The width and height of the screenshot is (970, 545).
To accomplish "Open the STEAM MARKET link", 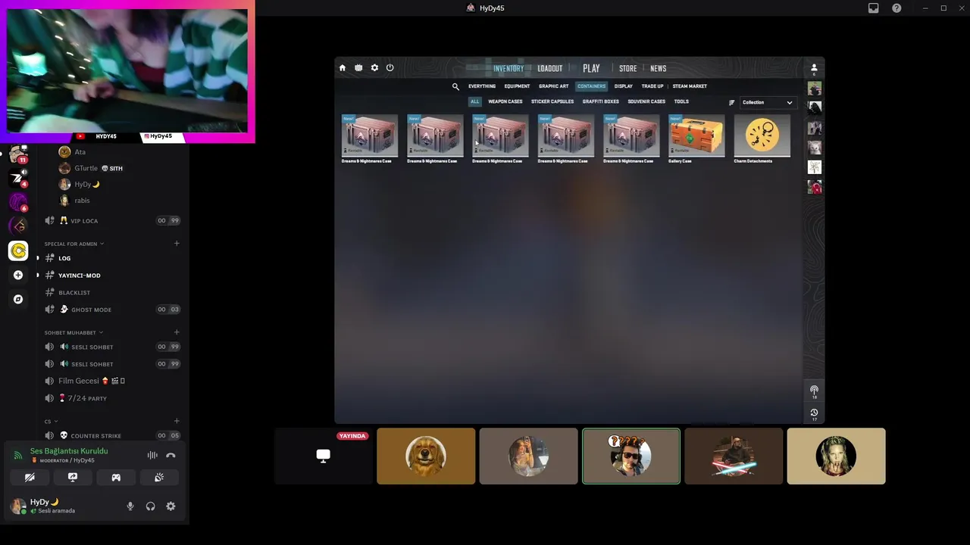I will (690, 86).
